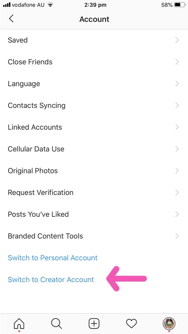Image resolution: width=188 pixels, height=334 pixels.
Task: Tap the Wi-Fi status icon
Action: point(50,5)
